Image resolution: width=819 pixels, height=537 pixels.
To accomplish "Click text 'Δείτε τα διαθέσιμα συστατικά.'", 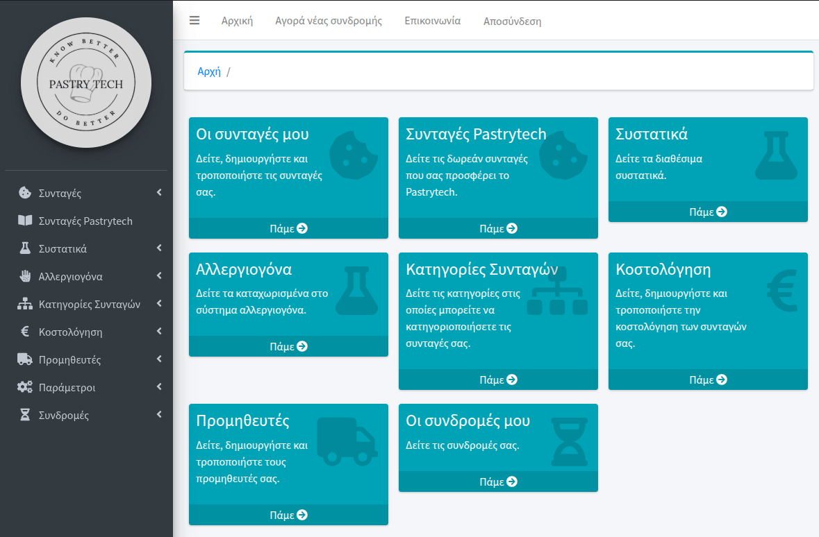I will point(659,167).
